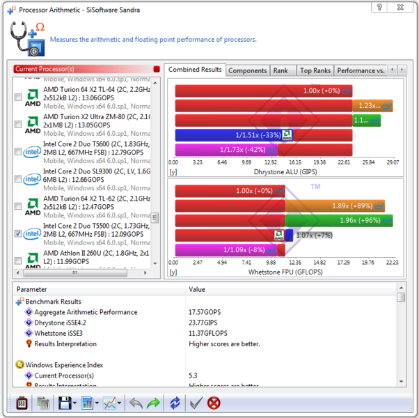This screenshot has height=418, width=419.
Task: Click the Sandra stethoscope module icon
Action: (28, 39)
